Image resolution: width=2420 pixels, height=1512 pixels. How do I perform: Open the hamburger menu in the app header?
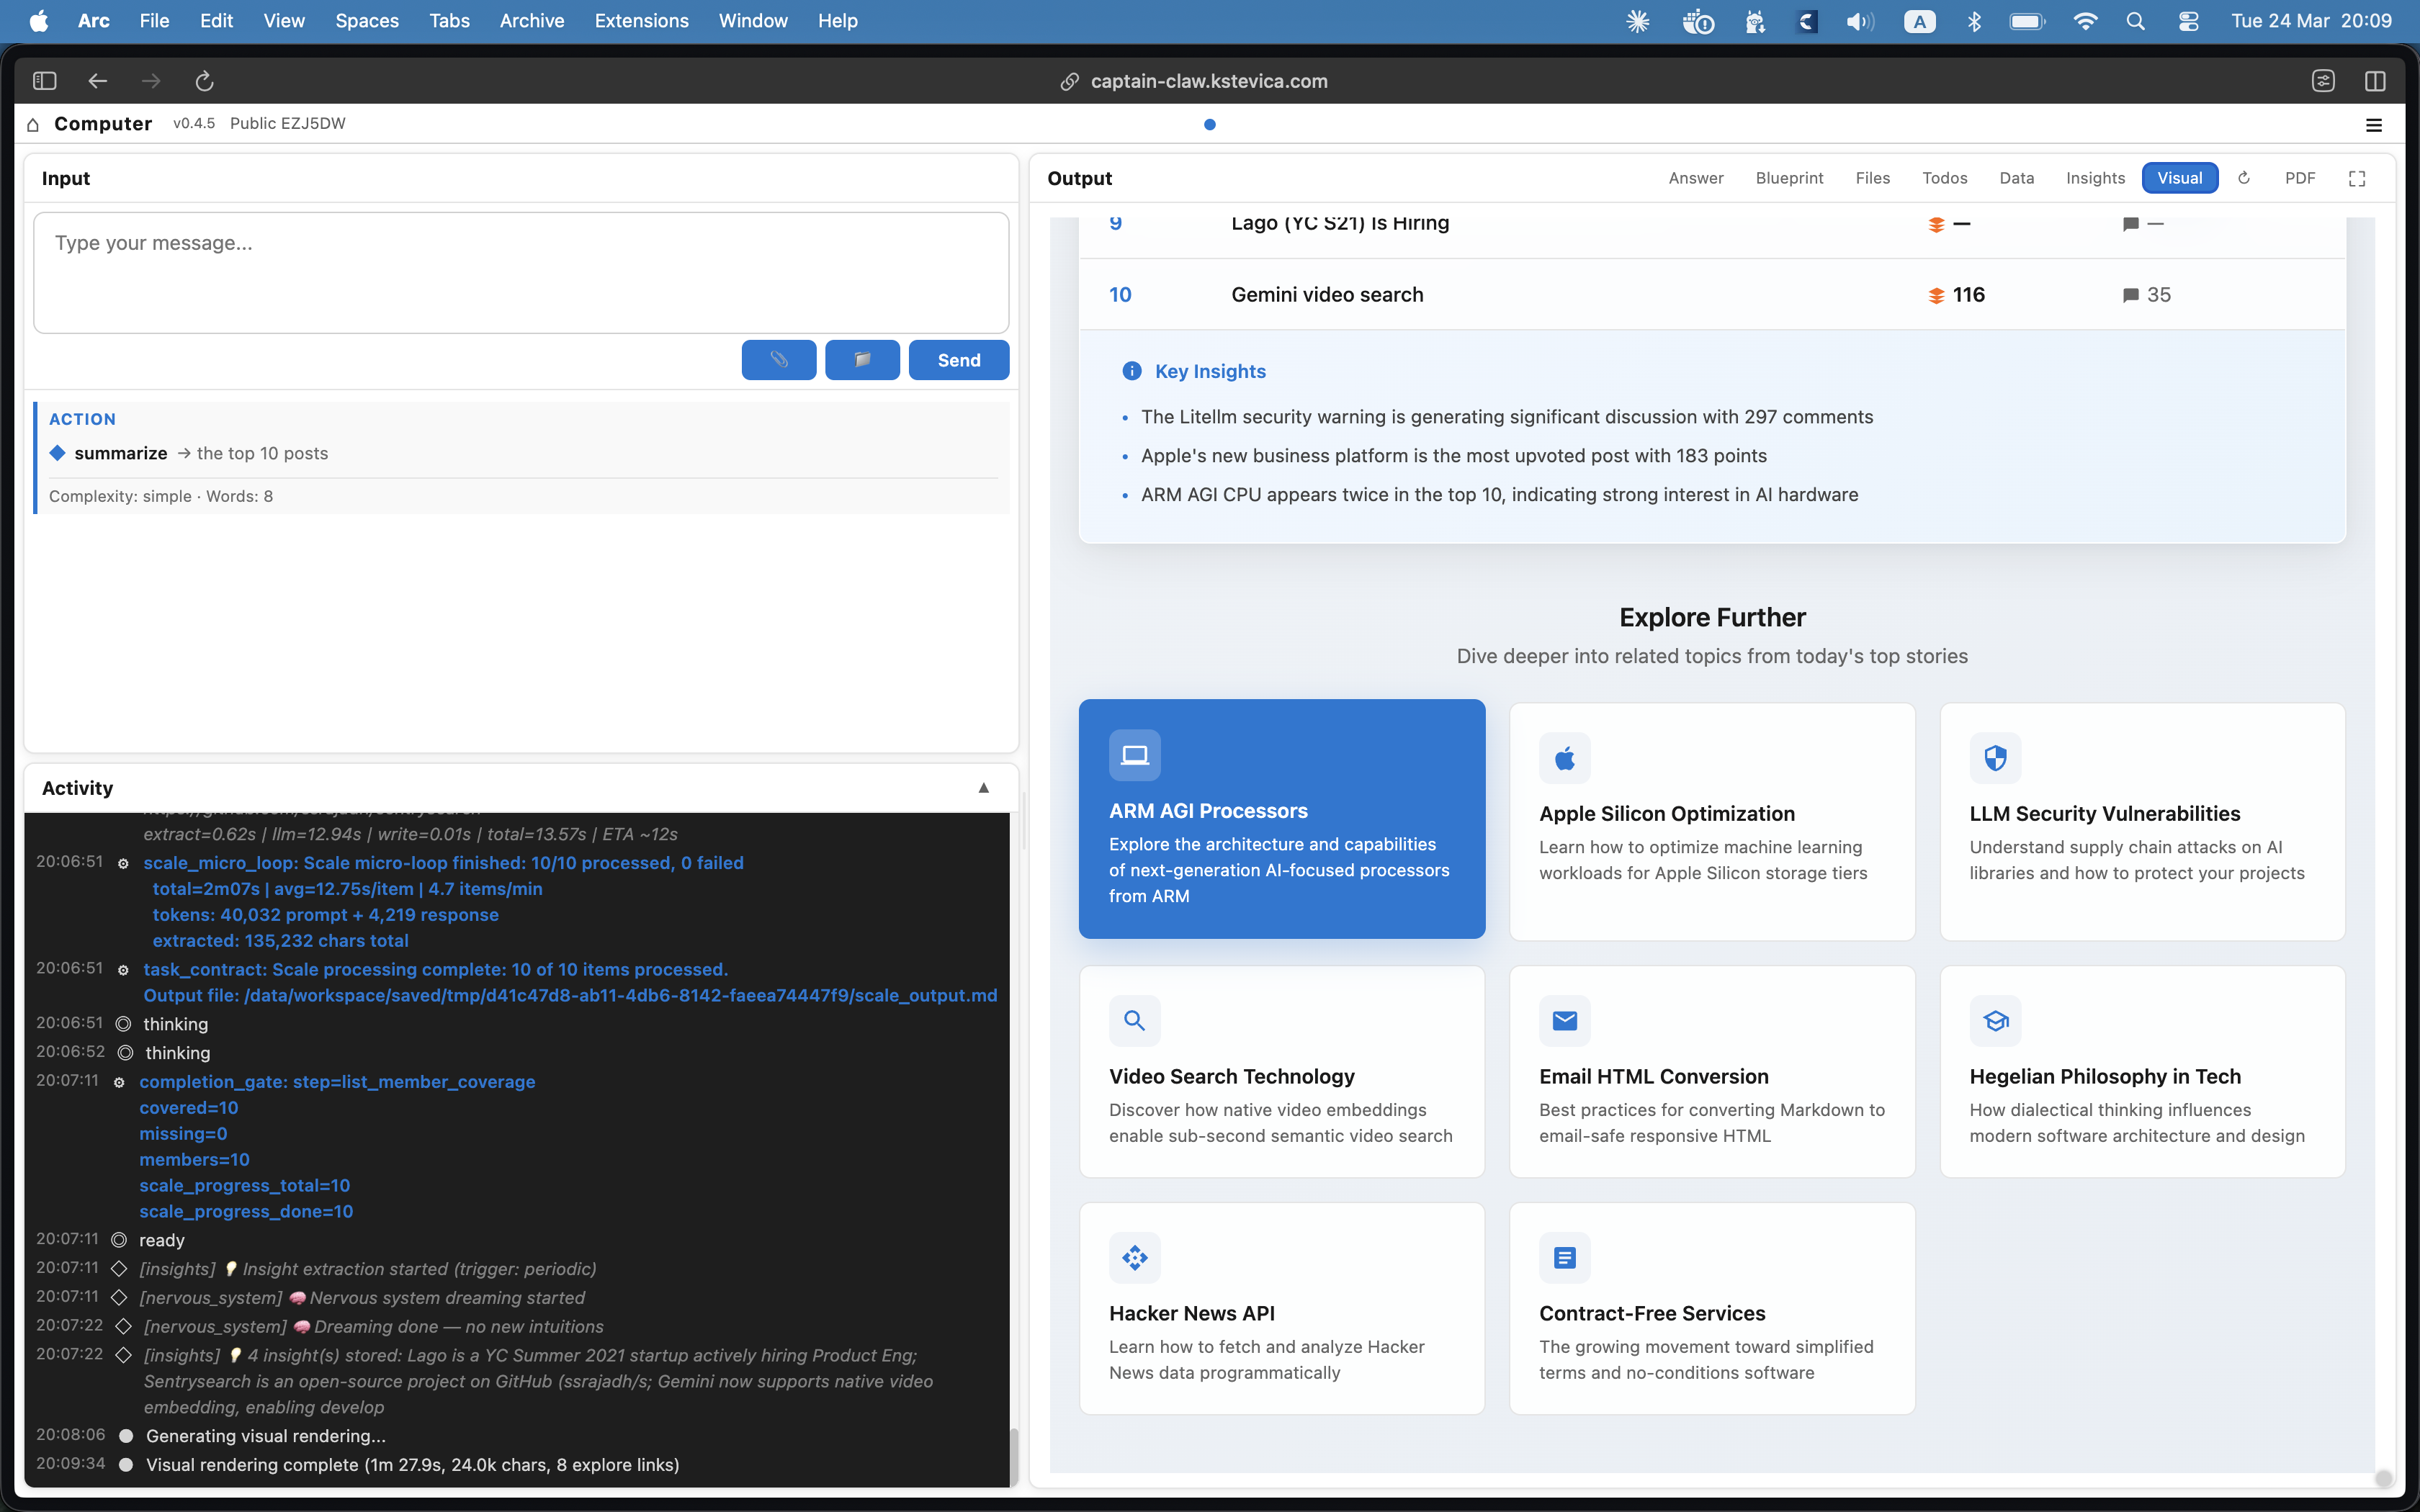click(x=2374, y=125)
